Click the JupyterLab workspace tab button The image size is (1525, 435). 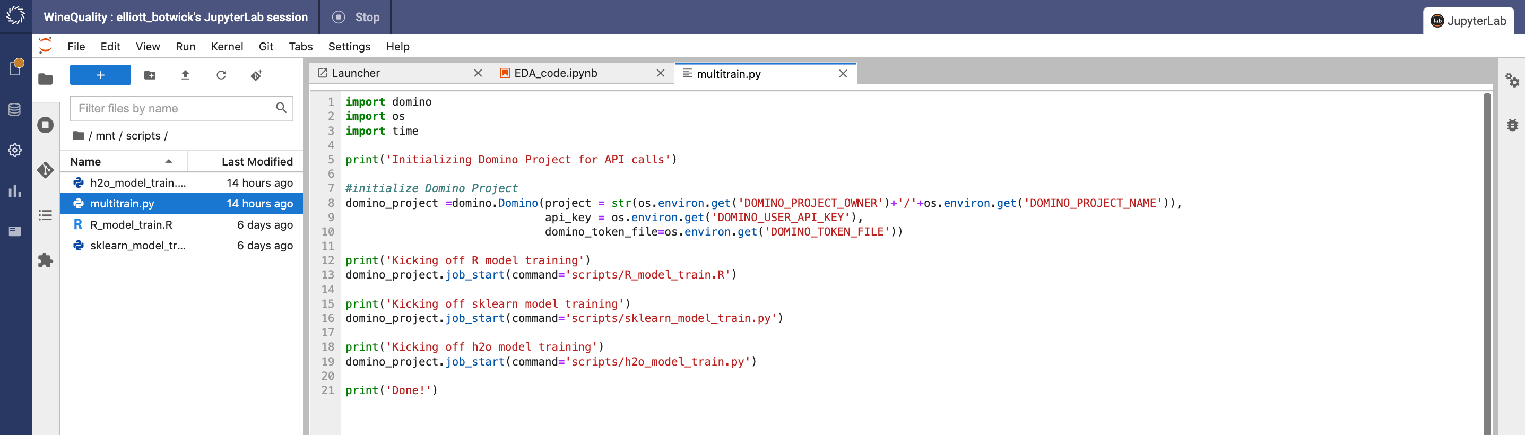click(1468, 21)
